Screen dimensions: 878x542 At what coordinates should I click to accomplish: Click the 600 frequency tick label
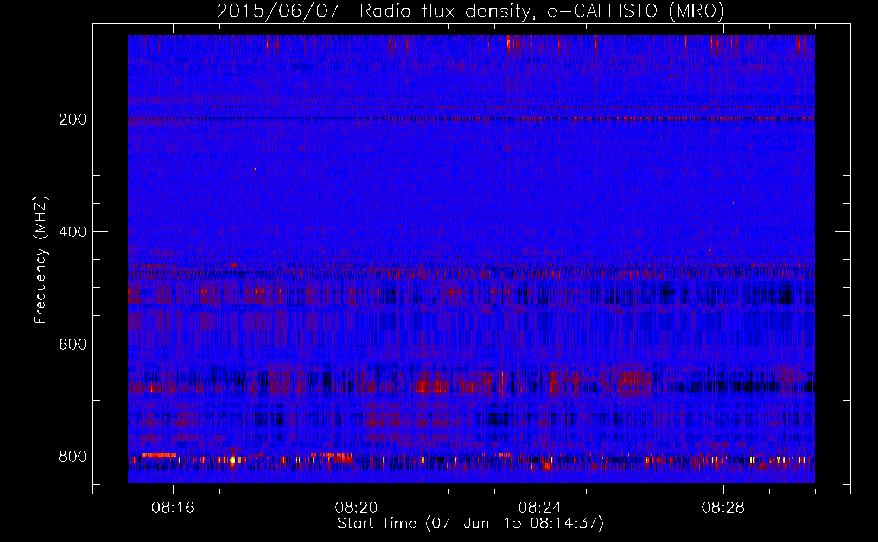pyautogui.click(x=73, y=345)
